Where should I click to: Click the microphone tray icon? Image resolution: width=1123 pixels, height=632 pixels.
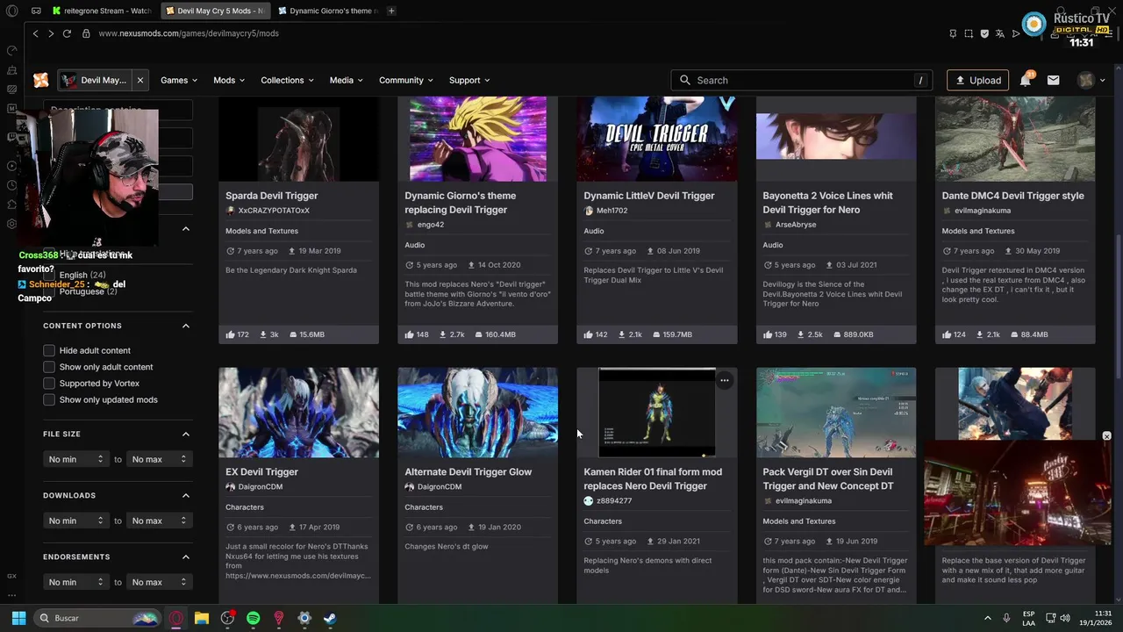1006,618
